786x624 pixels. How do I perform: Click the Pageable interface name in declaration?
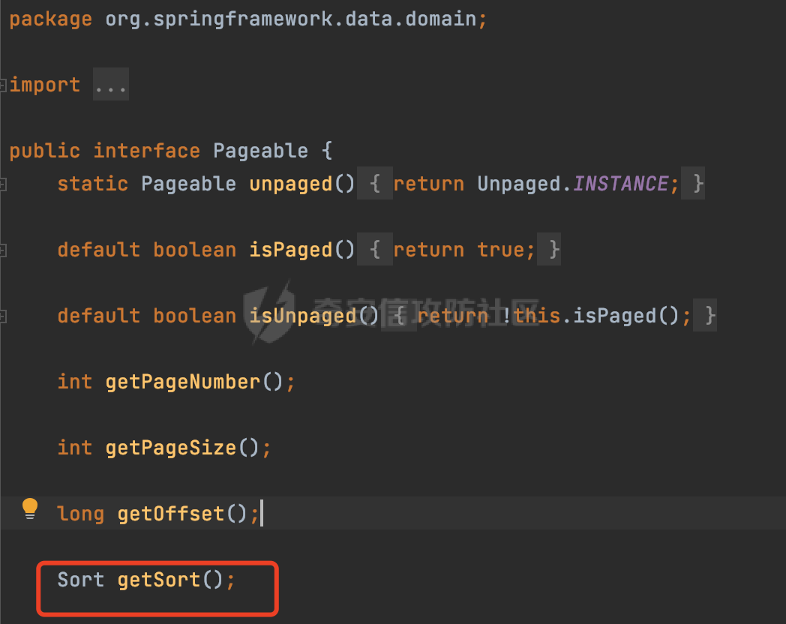coord(260,151)
